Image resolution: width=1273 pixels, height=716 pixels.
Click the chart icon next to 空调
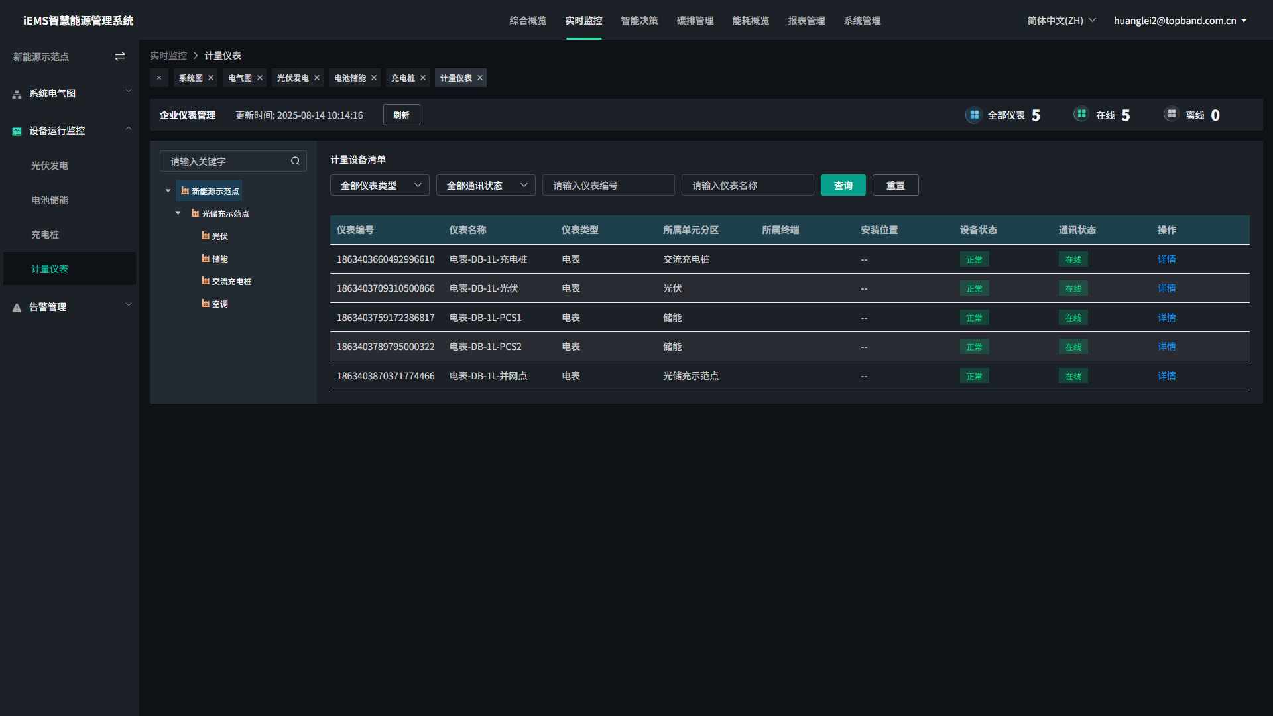click(x=204, y=303)
